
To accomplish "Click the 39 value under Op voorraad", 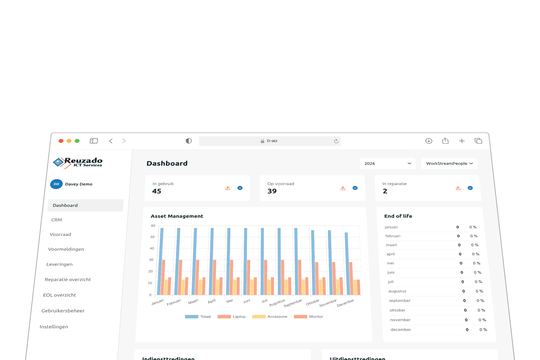I will tap(272, 191).
